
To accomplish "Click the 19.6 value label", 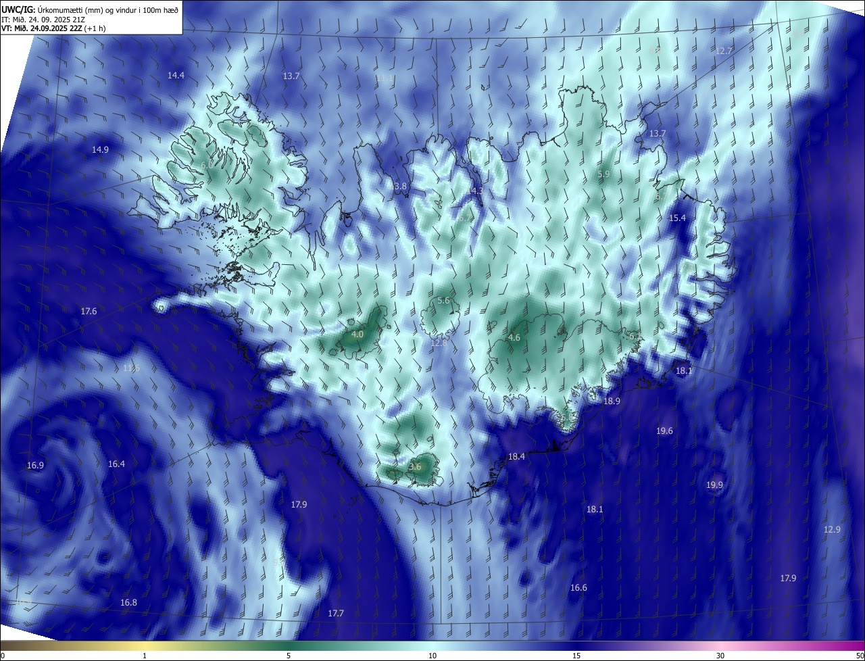I will pyautogui.click(x=664, y=431).
